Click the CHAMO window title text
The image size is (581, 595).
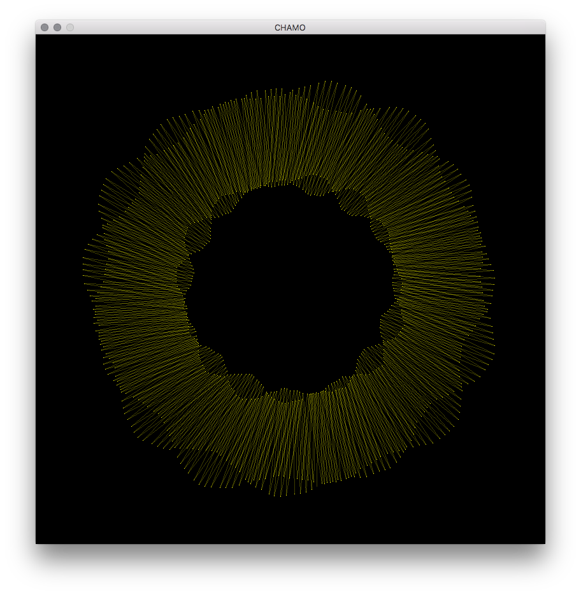coord(290,27)
